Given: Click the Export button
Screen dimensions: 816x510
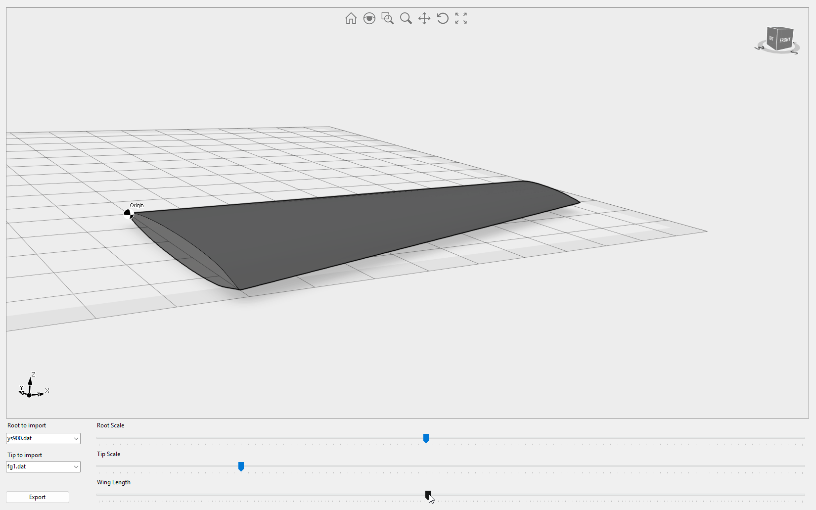Looking at the screenshot, I should tap(38, 497).
